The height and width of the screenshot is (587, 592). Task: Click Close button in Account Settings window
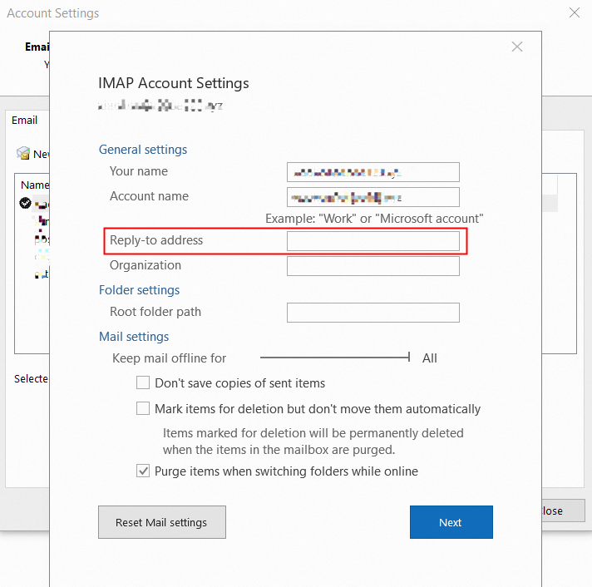point(563,511)
